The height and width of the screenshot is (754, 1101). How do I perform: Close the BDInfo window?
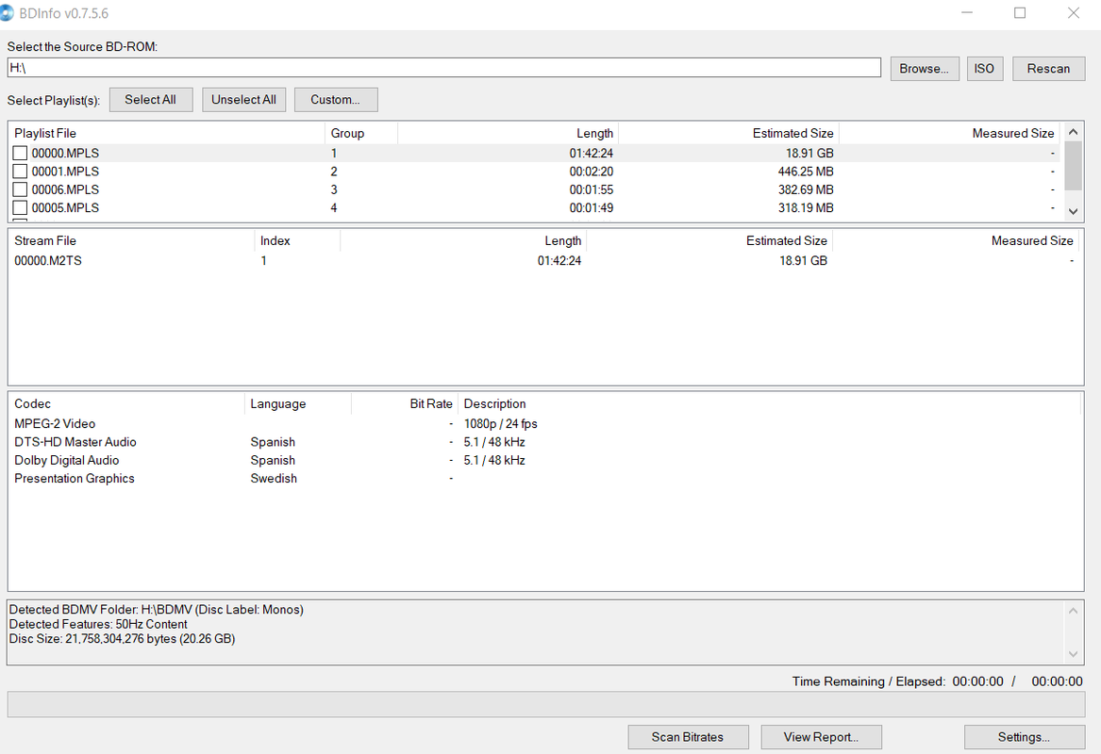[x=1074, y=12]
